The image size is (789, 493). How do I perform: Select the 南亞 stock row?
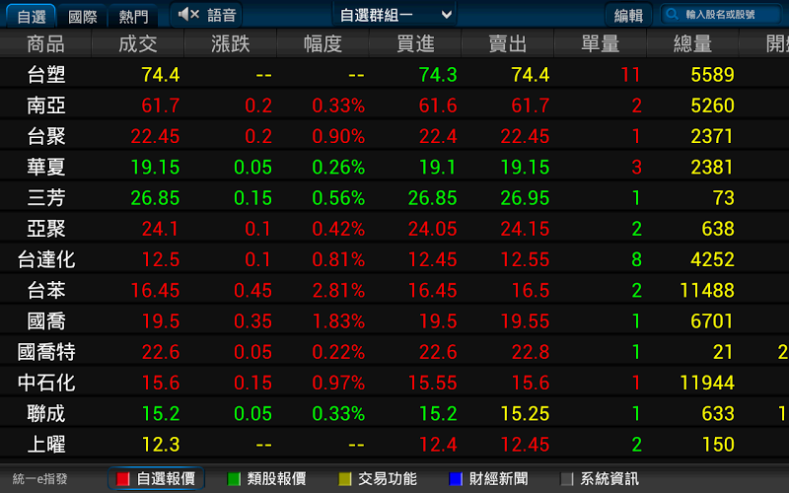394,106
